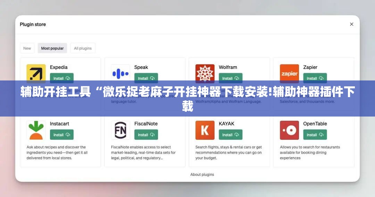
Task: Click the OpenTable plugin title
Action: (315, 124)
